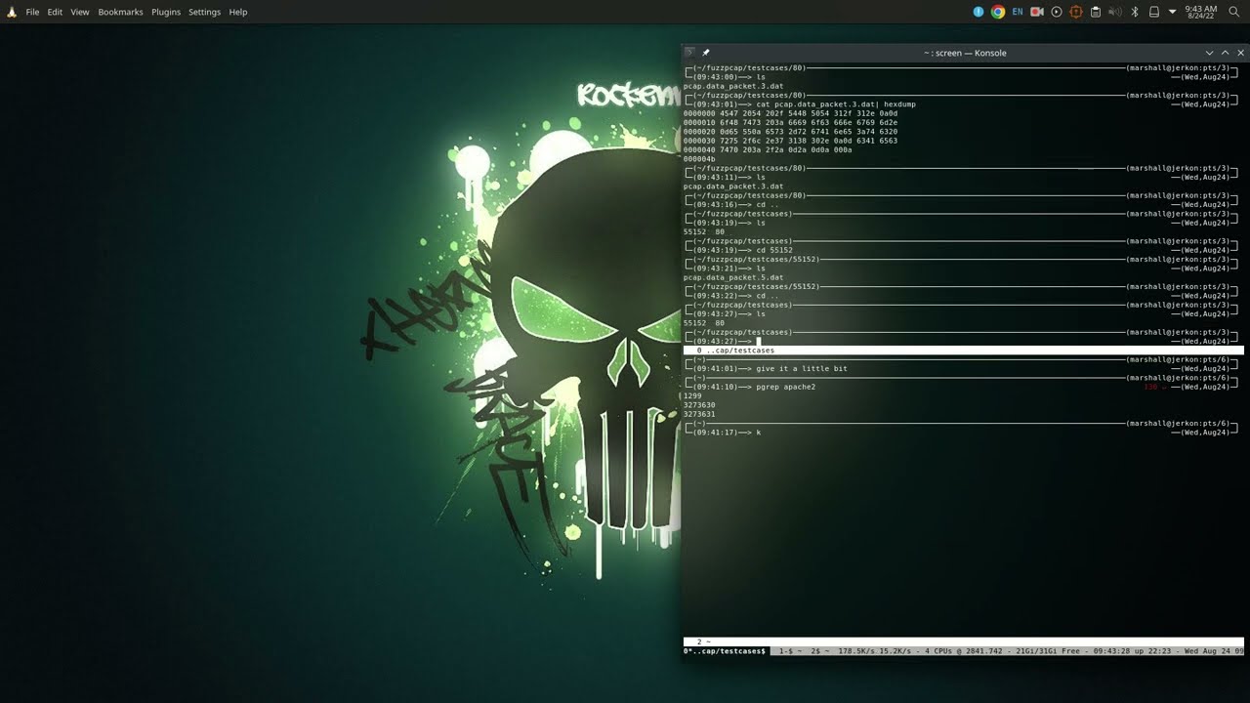The width and height of the screenshot is (1250, 703).
Task: Click the pin icon in Konsole titlebar
Action: pos(705,53)
